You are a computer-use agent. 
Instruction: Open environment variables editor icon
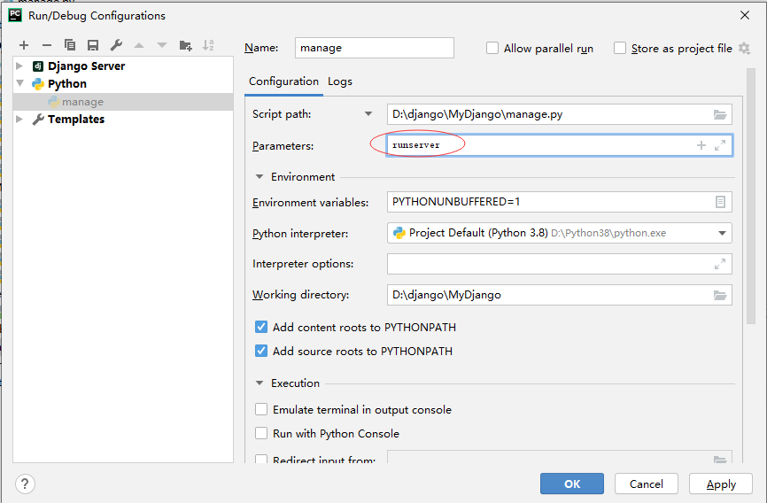click(720, 202)
